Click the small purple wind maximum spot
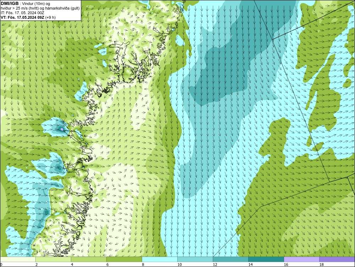The width and height of the screenshot is (355, 267). point(62,129)
